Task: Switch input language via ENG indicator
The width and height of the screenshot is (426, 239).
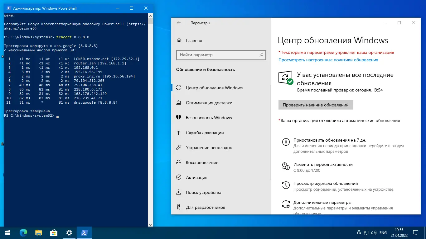Action: tap(383, 233)
